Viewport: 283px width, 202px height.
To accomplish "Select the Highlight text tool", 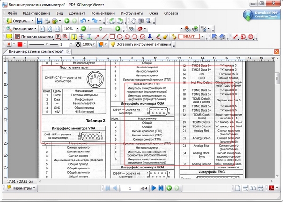I will [x=74, y=37].
